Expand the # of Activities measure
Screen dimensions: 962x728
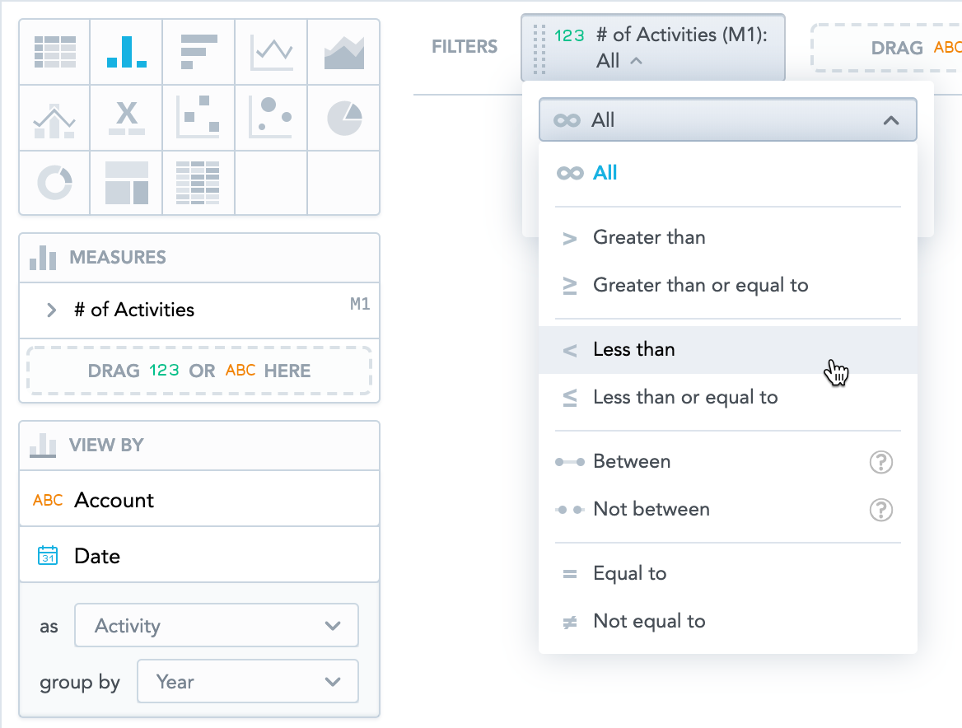(52, 310)
